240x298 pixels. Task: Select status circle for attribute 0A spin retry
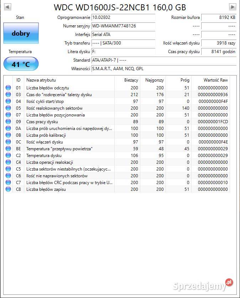8,128
